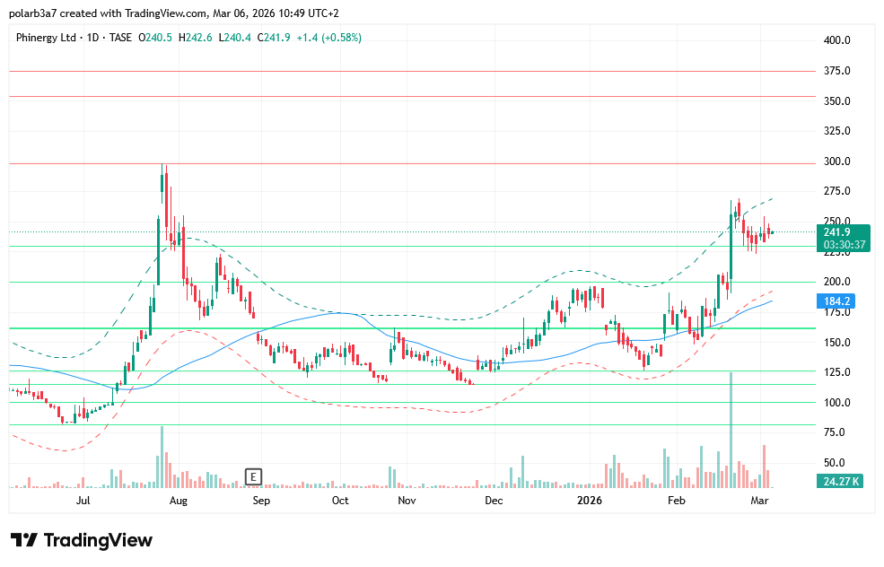Click the Dec label on time axis
This screenshot has width=884, height=567.
(x=494, y=501)
